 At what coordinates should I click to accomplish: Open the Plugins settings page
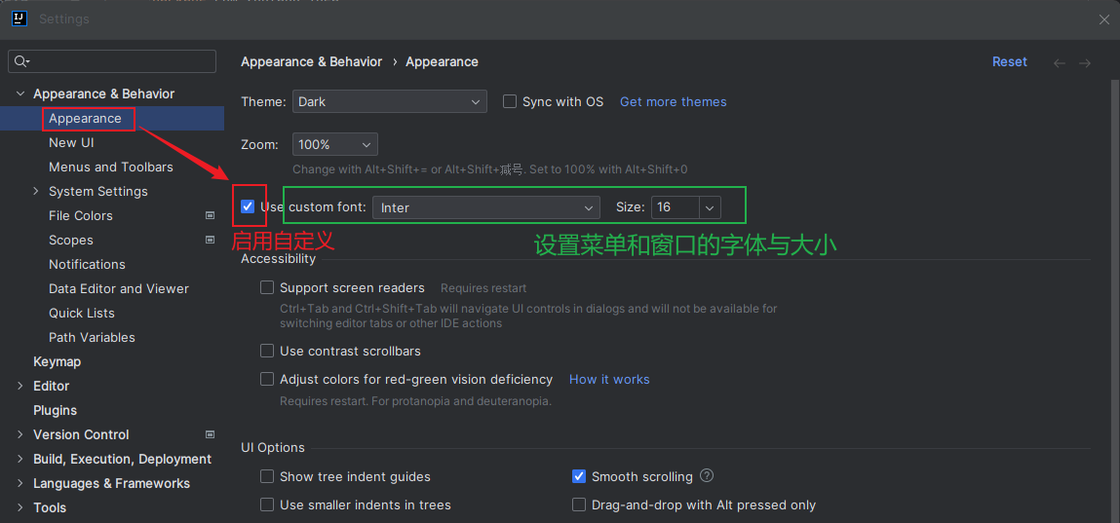(x=55, y=410)
